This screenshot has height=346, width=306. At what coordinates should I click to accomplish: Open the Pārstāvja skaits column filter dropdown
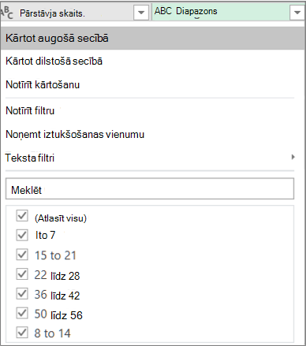(x=141, y=13)
